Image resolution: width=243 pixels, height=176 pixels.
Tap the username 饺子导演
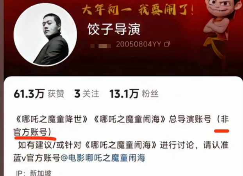tap(114, 29)
